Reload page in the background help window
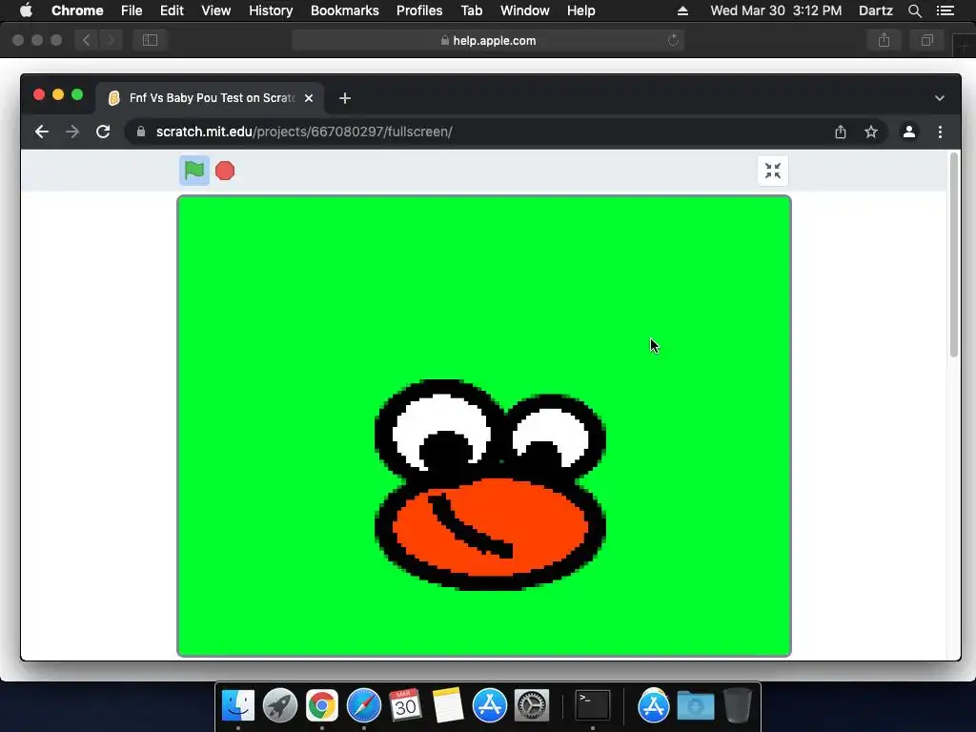 point(673,40)
